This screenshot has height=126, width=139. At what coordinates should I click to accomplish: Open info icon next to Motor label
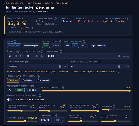(15, 41)
